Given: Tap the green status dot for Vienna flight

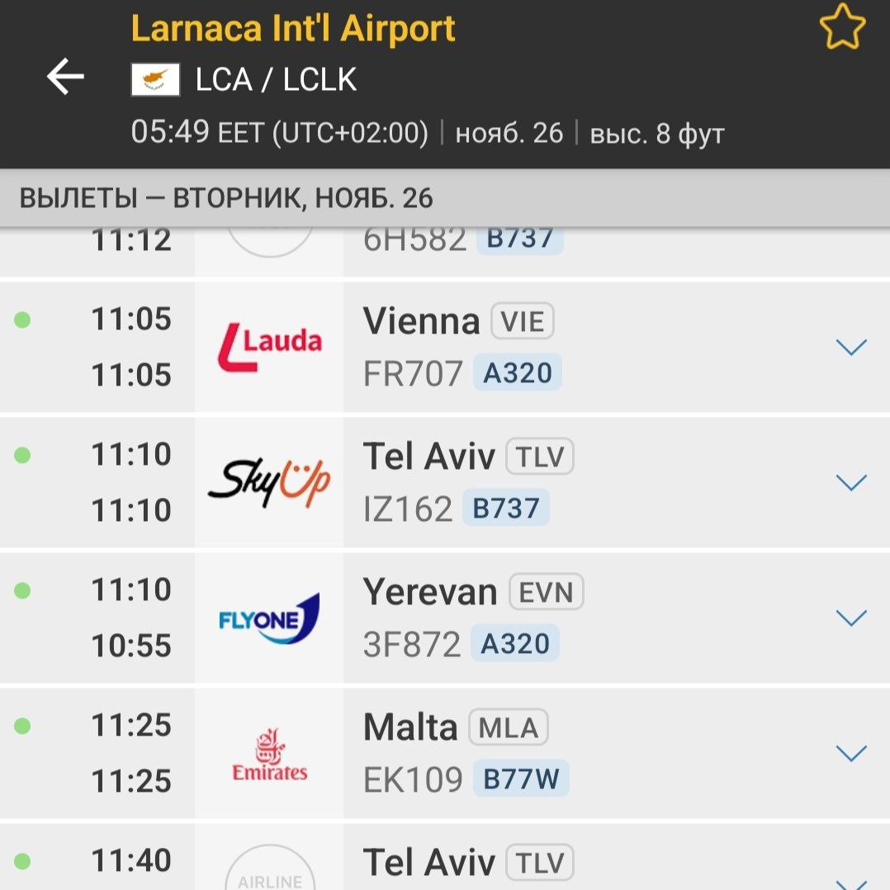Looking at the screenshot, I should click(x=23, y=320).
